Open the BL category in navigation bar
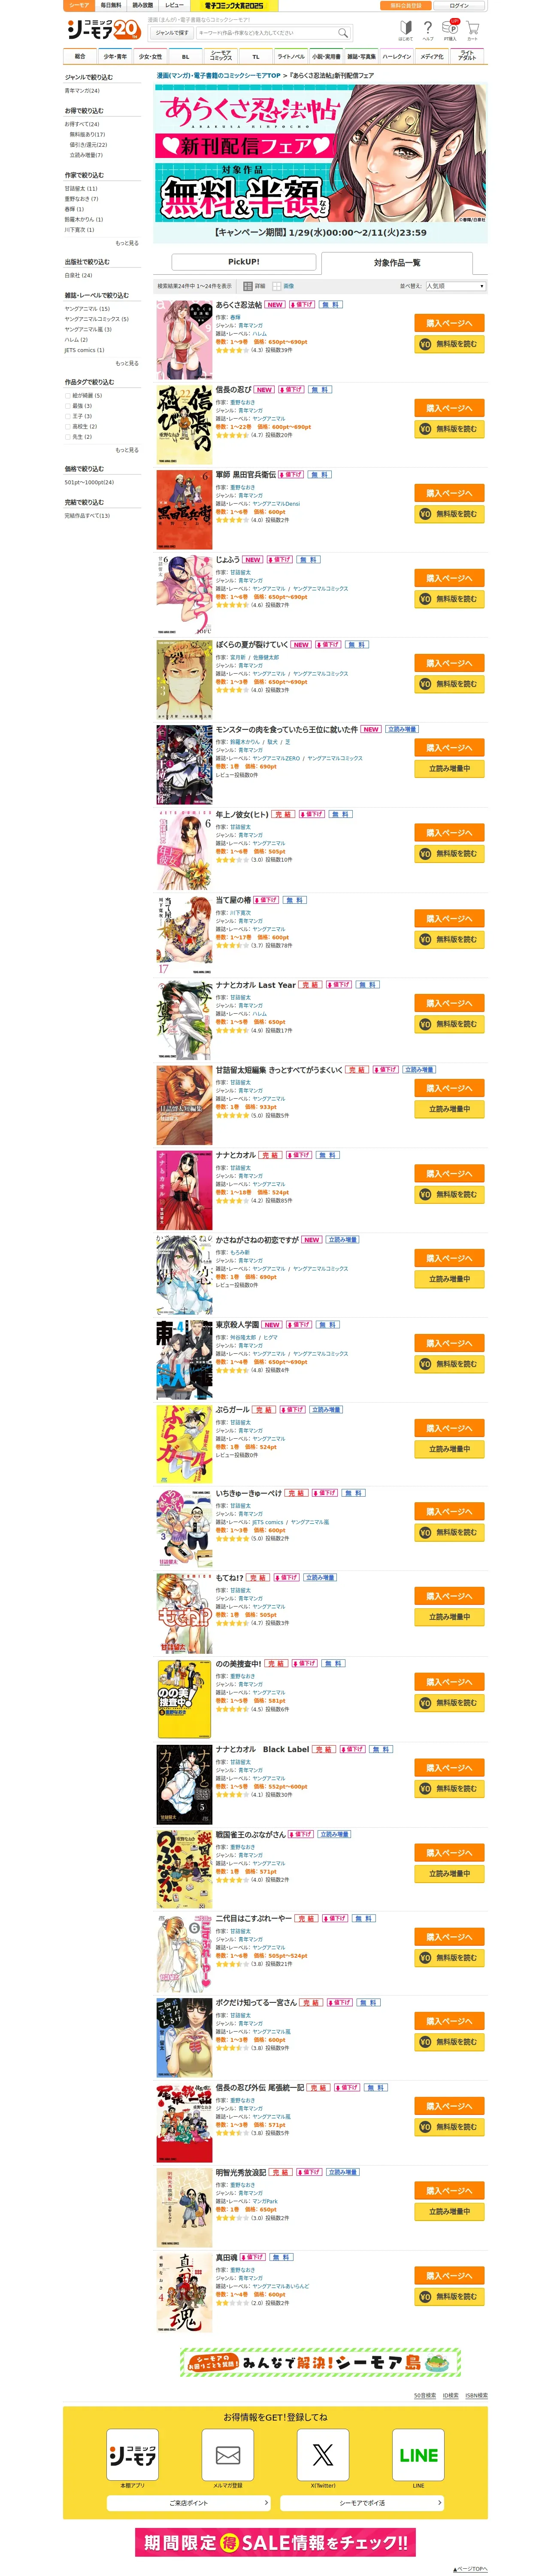Image resolution: width=551 pixels, height=2576 pixels. (x=185, y=56)
